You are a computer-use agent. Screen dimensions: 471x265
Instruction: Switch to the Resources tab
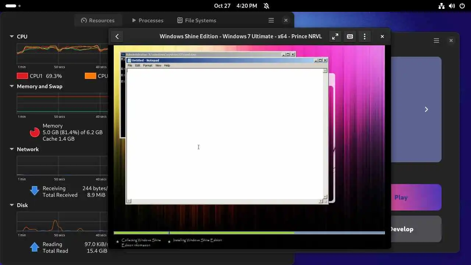pos(98,20)
